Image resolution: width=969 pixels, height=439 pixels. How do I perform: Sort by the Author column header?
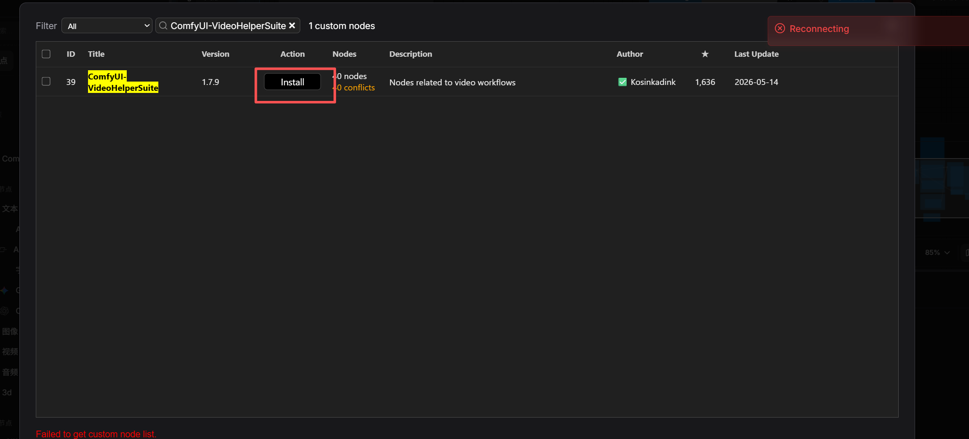pos(630,54)
